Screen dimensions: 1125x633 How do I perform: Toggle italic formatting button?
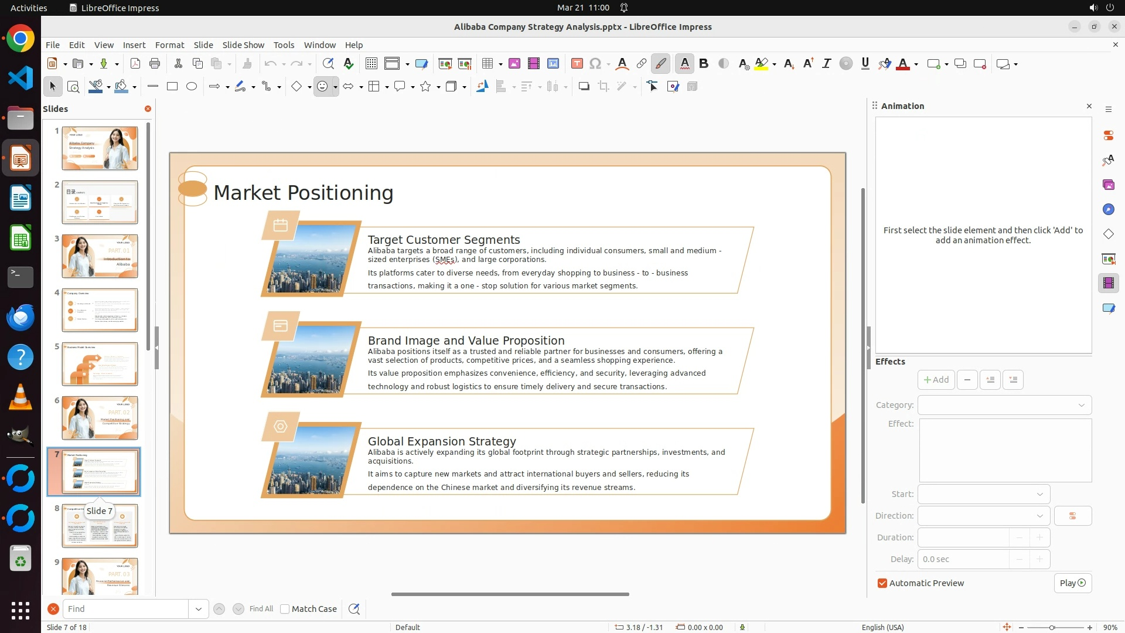tap(826, 64)
